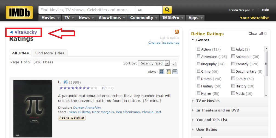The image size is (276, 138).
Task: Switch to grid view icon
Action: click(x=162, y=72)
